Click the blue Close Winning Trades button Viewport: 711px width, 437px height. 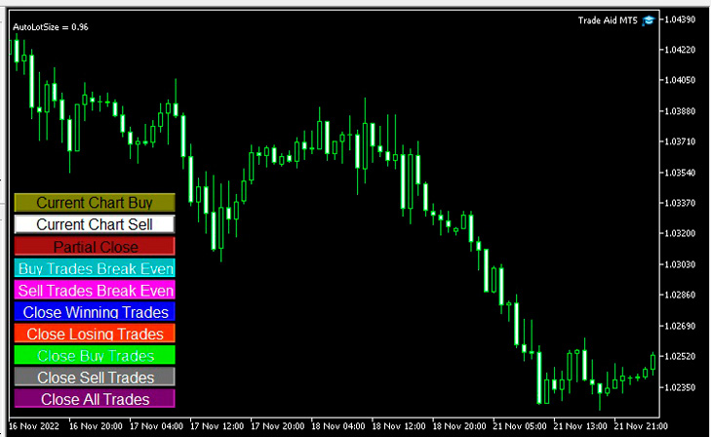pyautogui.click(x=95, y=312)
